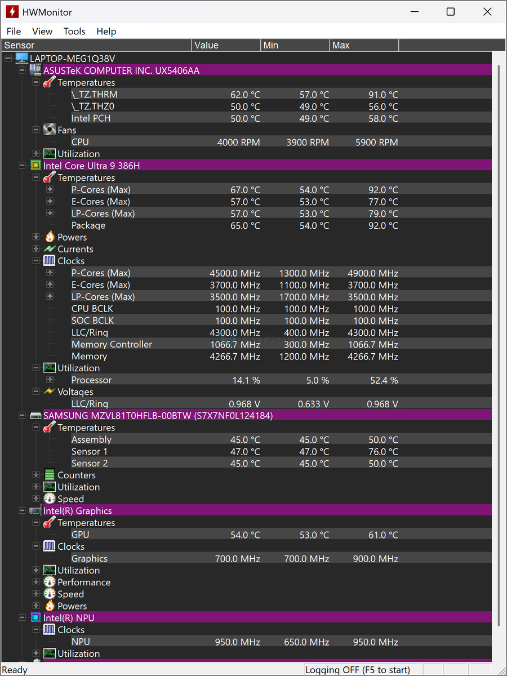Open the Help menu
Image resolution: width=507 pixels, height=676 pixels.
click(106, 32)
